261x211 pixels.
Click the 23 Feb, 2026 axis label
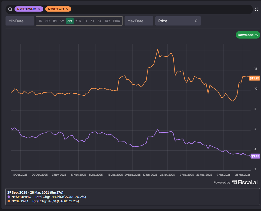point(204,175)
